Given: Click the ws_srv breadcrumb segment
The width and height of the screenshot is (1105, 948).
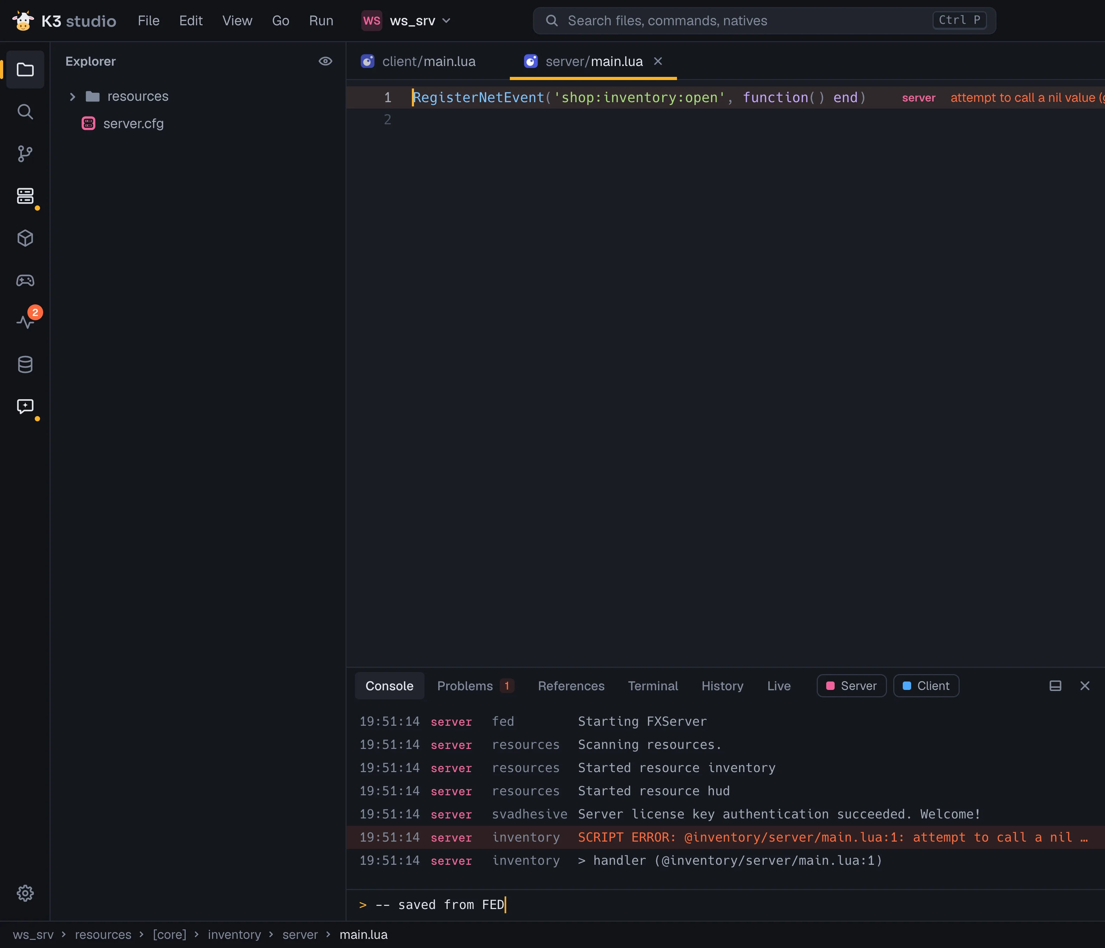Looking at the screenshot, I should point(33,935).
